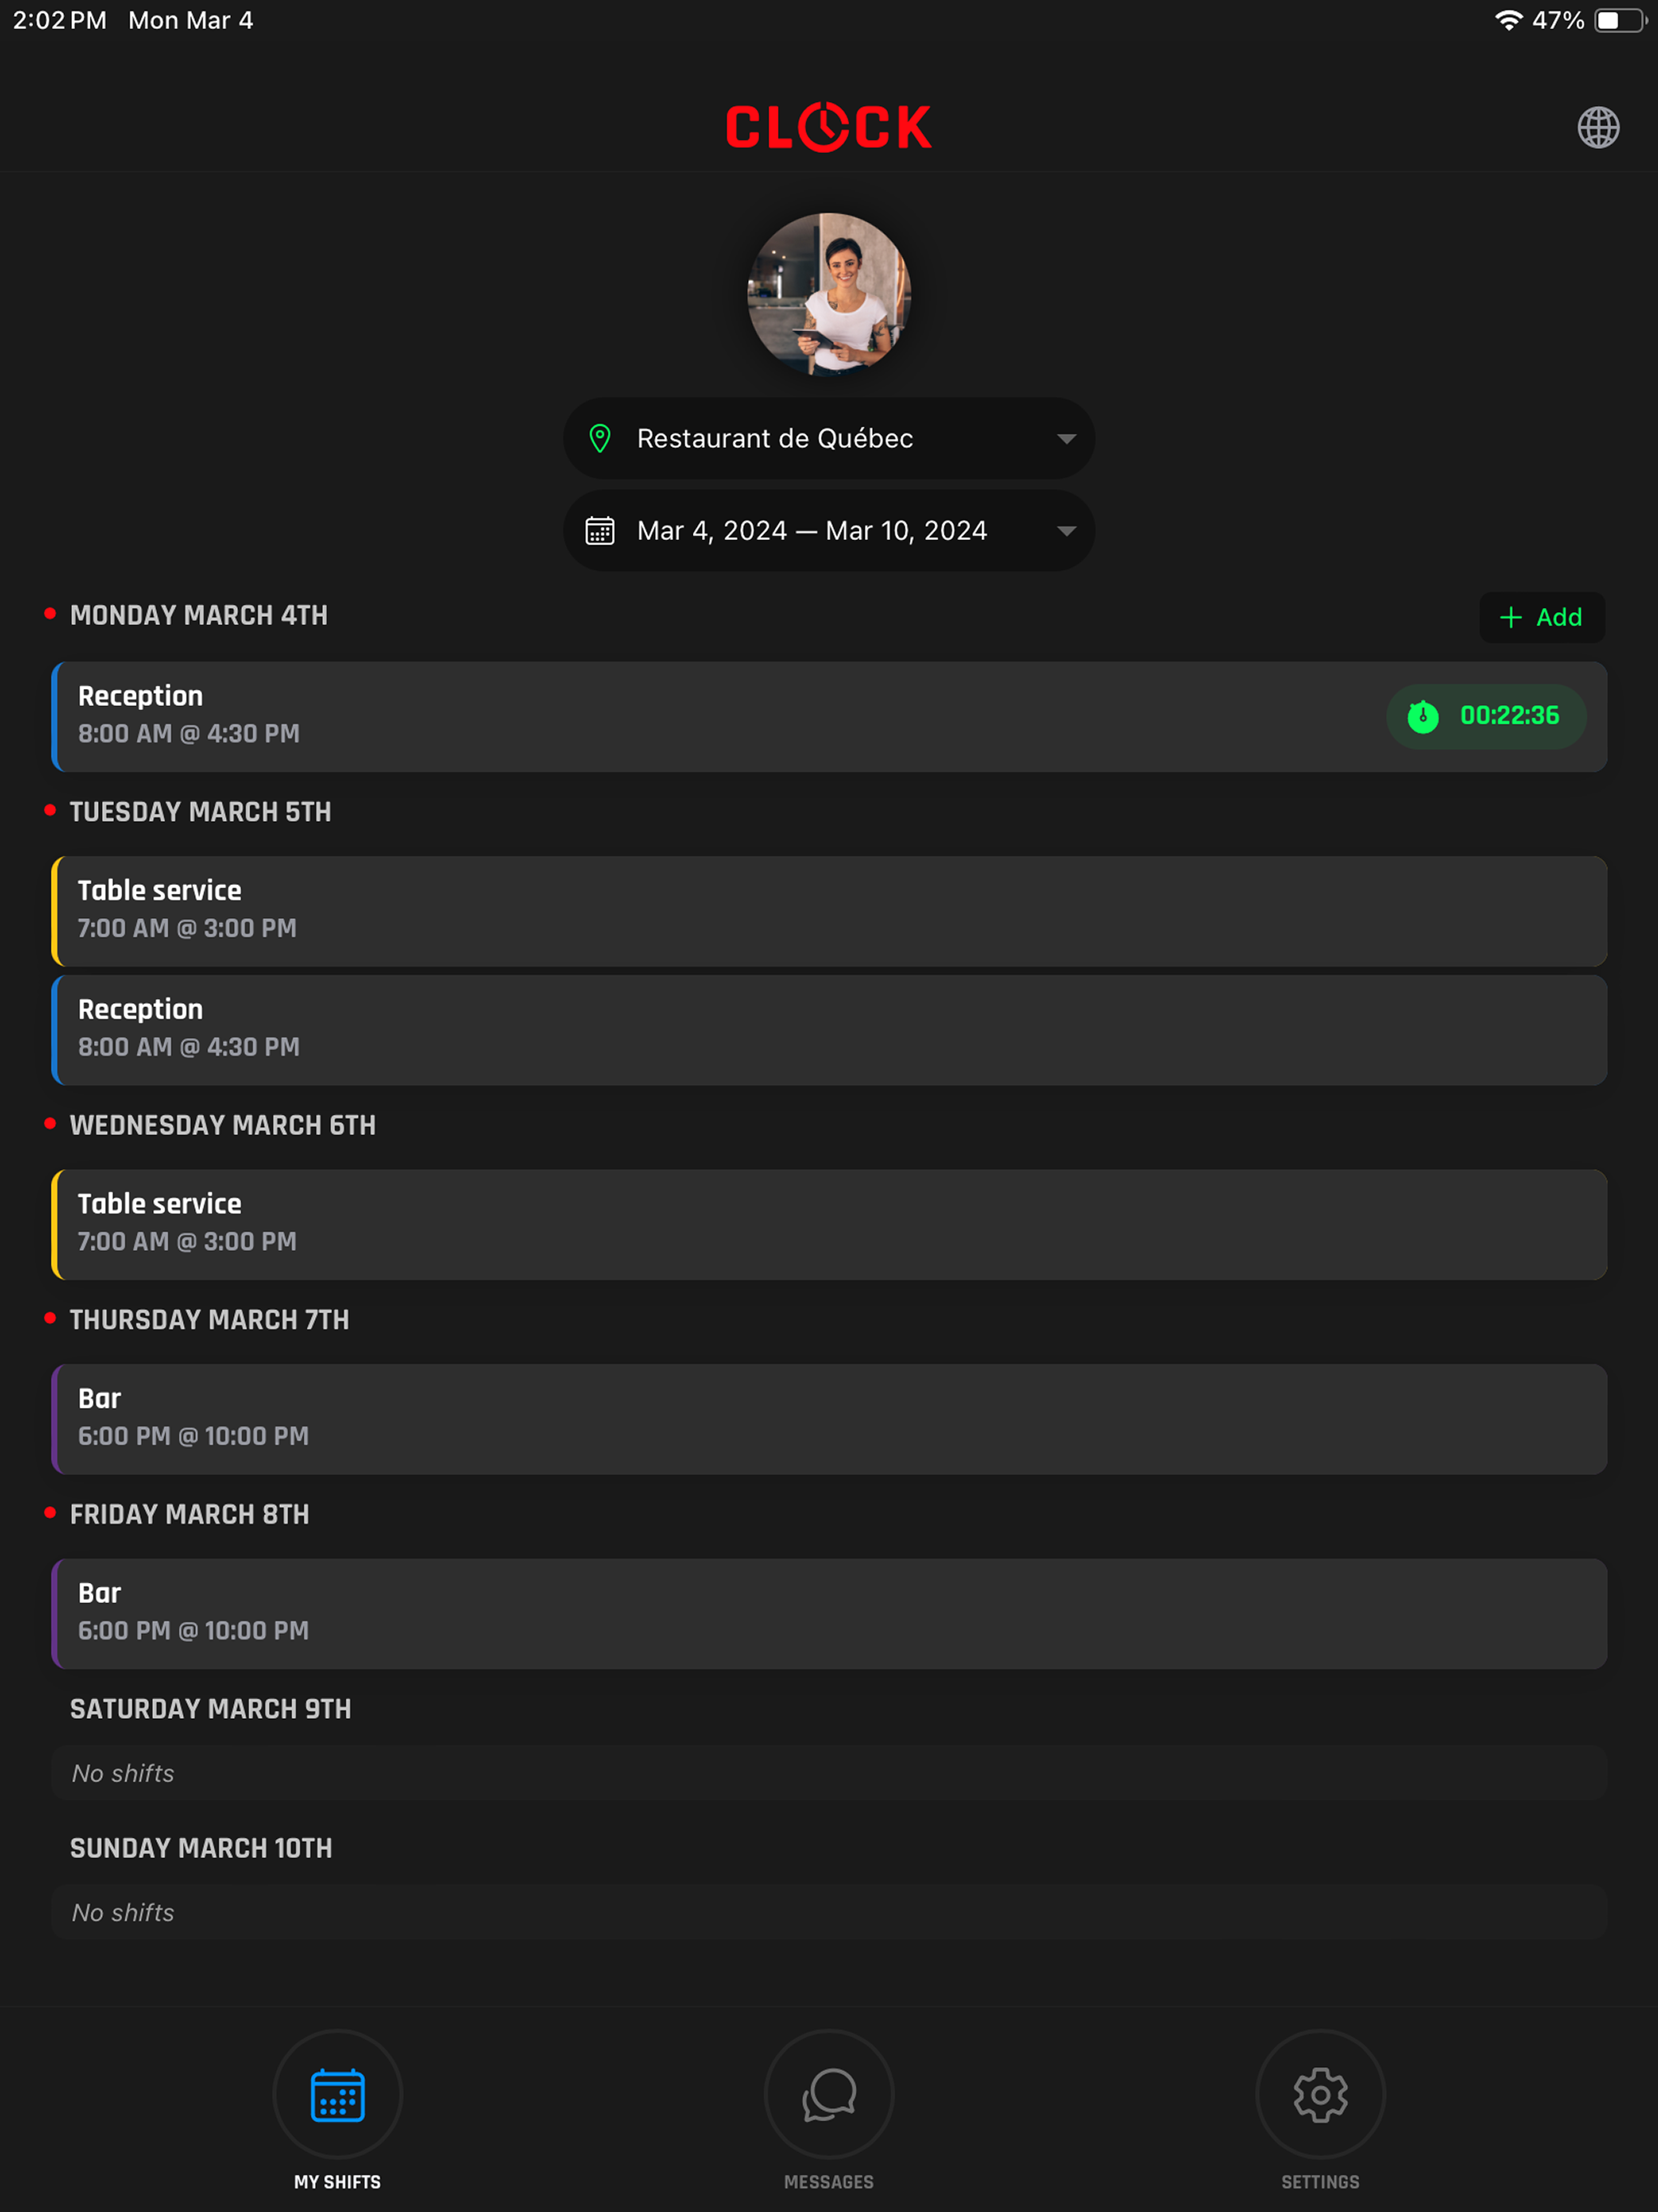The height and width of the screenshot is (2212, 1658).
Task: Open Thursday's Bar shift card
Action: tap(829, 1419)
